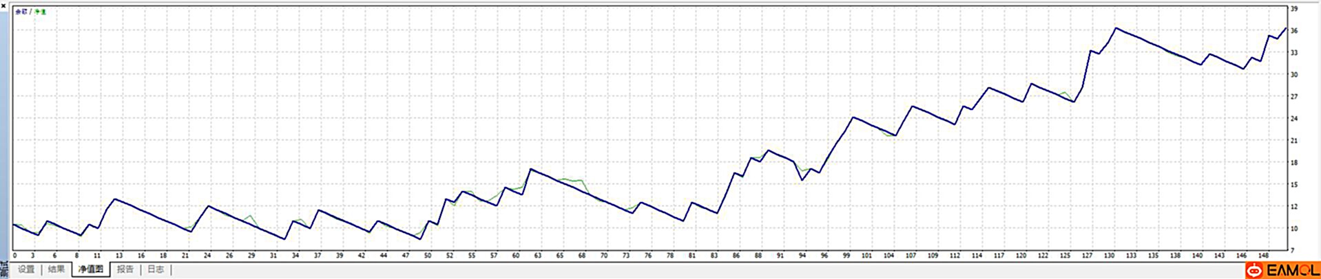Viewport: 1321px width, 279px height.
Task: Click the x-axis label 63
Action: 537,256
